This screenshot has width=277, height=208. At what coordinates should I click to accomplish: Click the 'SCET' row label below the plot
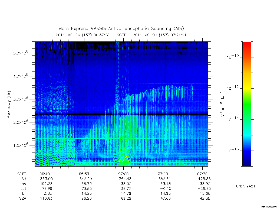pos(22,174)
